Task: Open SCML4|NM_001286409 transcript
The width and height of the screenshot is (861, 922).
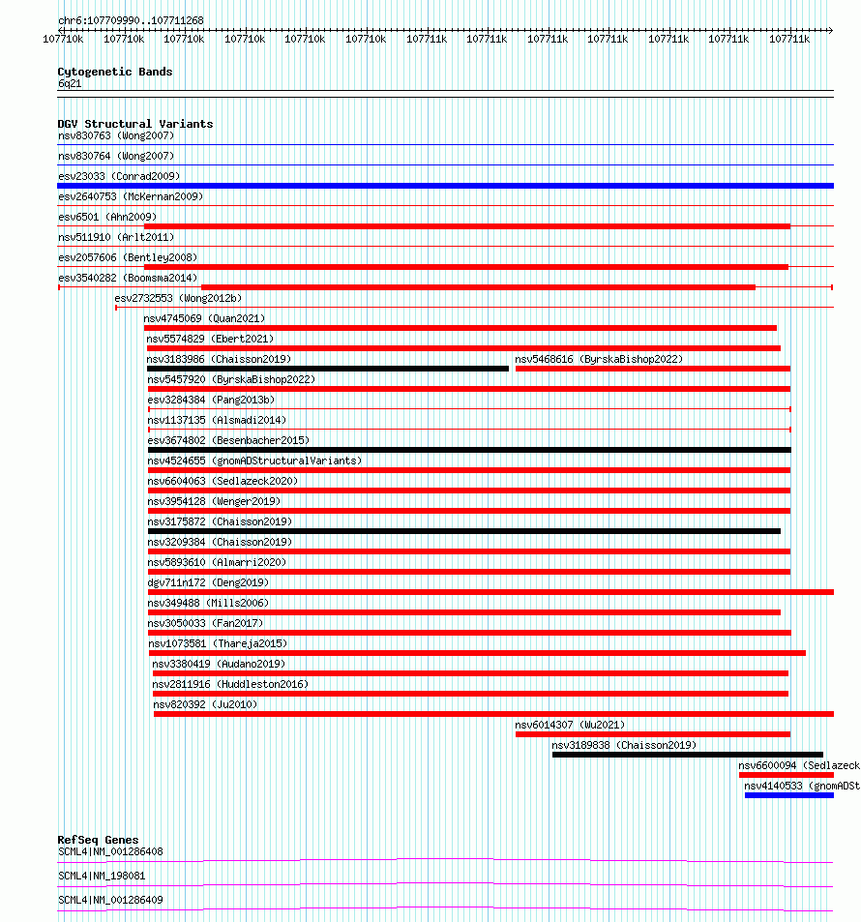Action: 110,900
